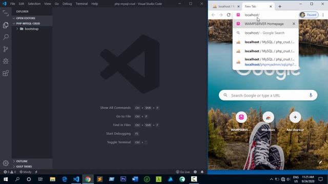
Task: Open the File menu in VS Code
Action: [x=12, y=4]
